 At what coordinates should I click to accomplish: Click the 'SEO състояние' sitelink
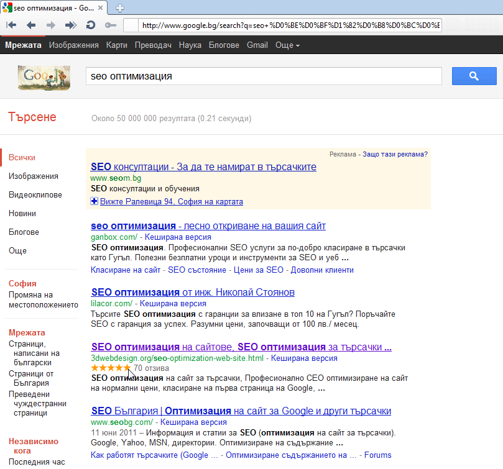197,270
